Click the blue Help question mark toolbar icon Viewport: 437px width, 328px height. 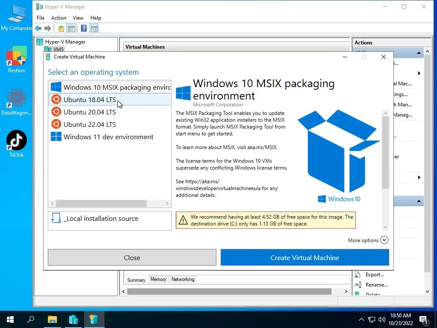(x=84, y=28)
